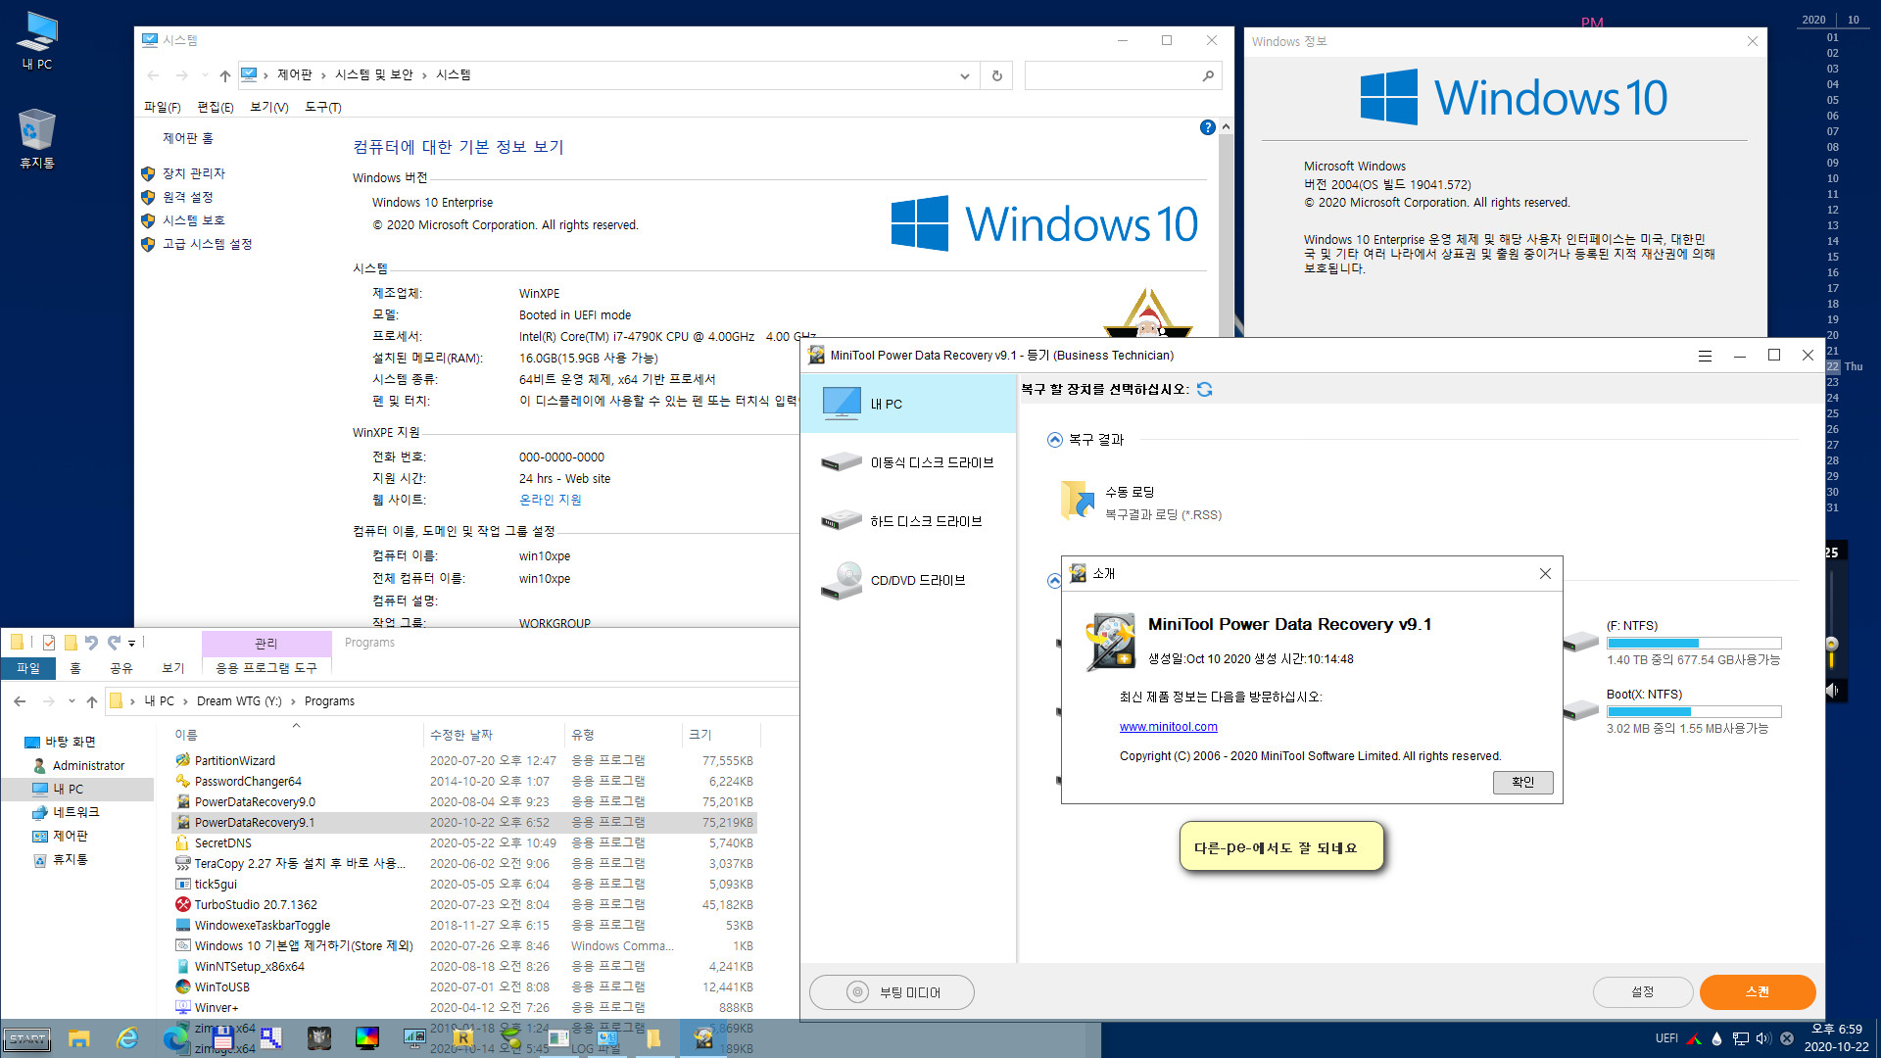1881x1058 pixels.
Task: Click redo icon in Explorer quick toolbar
Action: point(114,643)
